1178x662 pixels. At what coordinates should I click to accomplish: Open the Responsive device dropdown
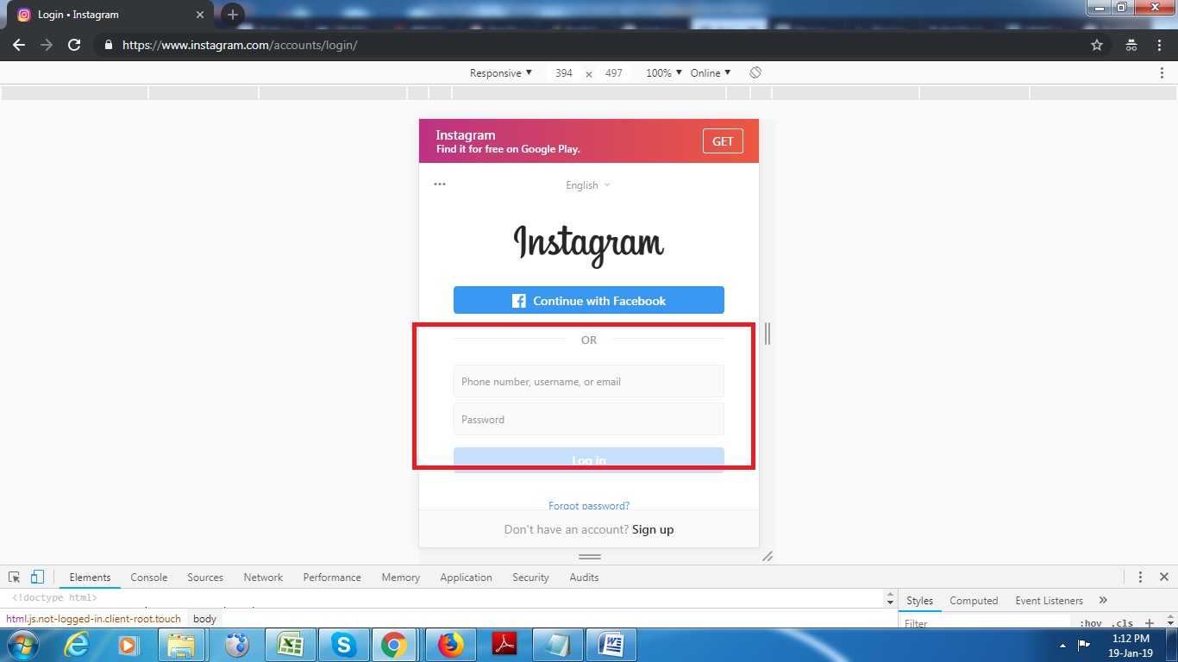point(501,73)
